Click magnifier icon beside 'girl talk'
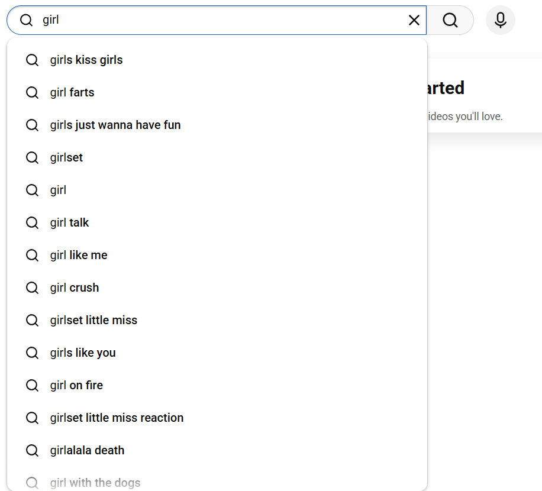 tap(32, 223)
